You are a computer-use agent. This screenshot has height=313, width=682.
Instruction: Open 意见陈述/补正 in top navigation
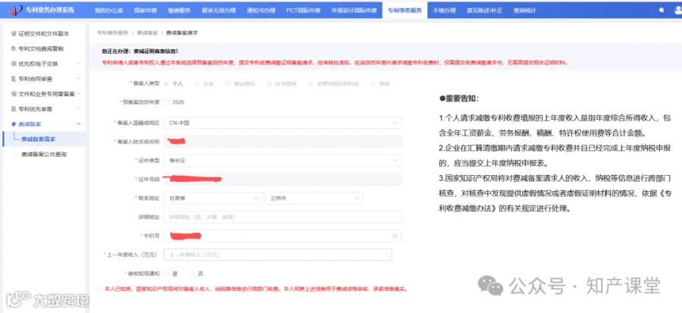484,10
